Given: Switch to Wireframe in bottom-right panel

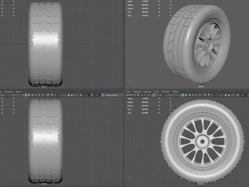Looking at the screenshot, I should 179,95.
